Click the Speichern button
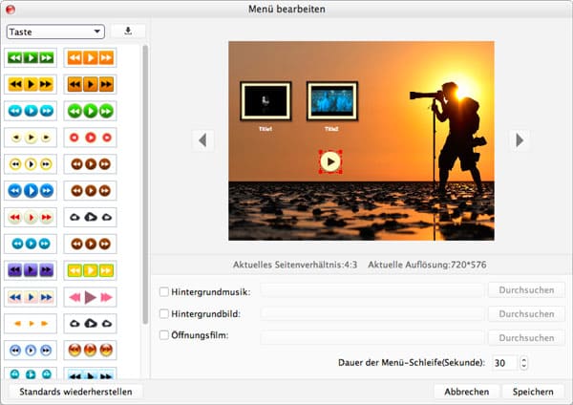 point(533,392)
